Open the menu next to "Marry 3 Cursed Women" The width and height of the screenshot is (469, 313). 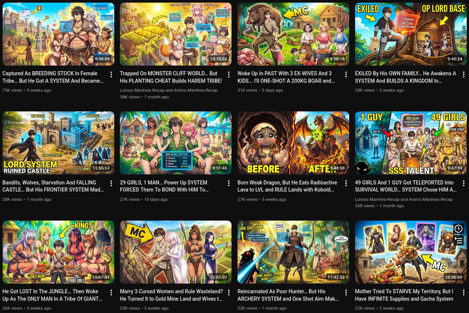[229, 292]
